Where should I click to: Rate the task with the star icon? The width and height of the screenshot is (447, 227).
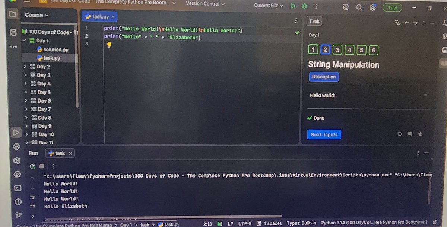pos(420,134)
